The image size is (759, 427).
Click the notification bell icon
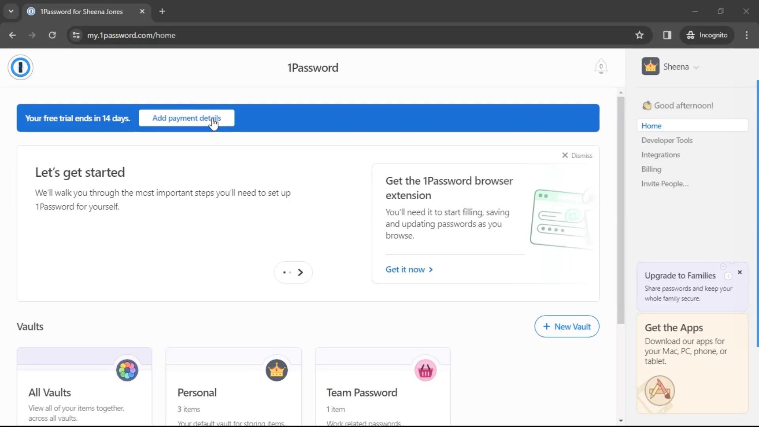600,66
